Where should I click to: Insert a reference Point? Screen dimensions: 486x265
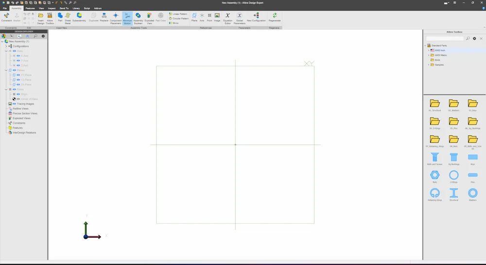209,17
